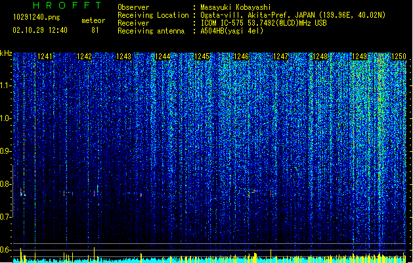Click the meteor count value 81
Viewport: 413px width, 263px height.
(95, 30)
